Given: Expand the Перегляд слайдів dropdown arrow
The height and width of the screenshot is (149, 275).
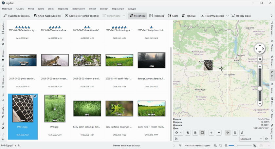Looking at the screenshot, I should [227, 16].
